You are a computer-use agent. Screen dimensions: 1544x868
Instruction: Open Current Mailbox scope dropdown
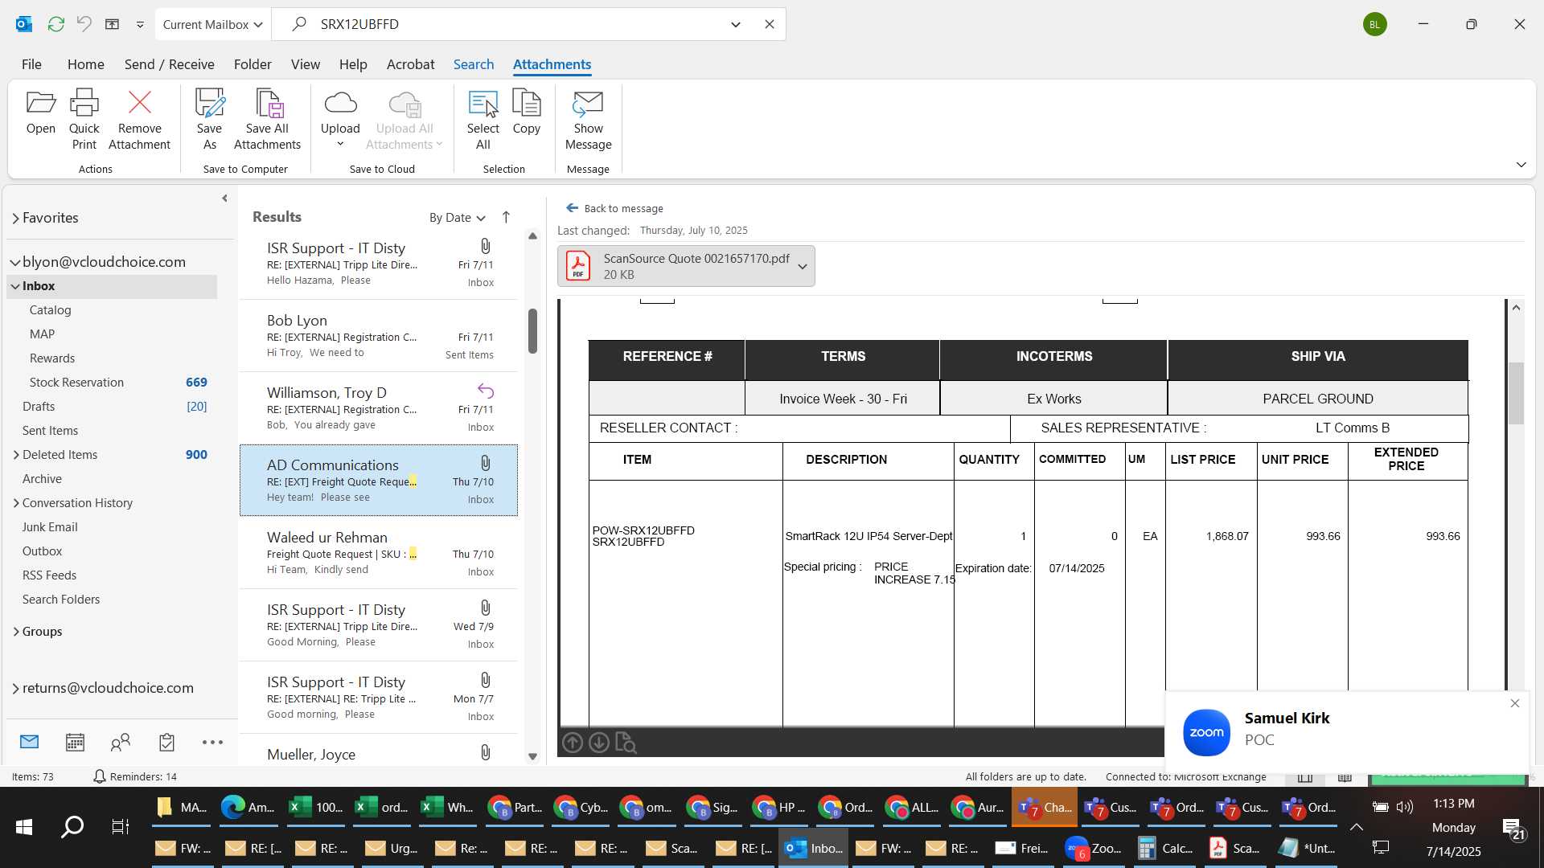pyautogui.click(x=212, y=24)
